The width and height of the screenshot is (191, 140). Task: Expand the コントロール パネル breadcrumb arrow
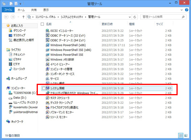coord(58,17)
